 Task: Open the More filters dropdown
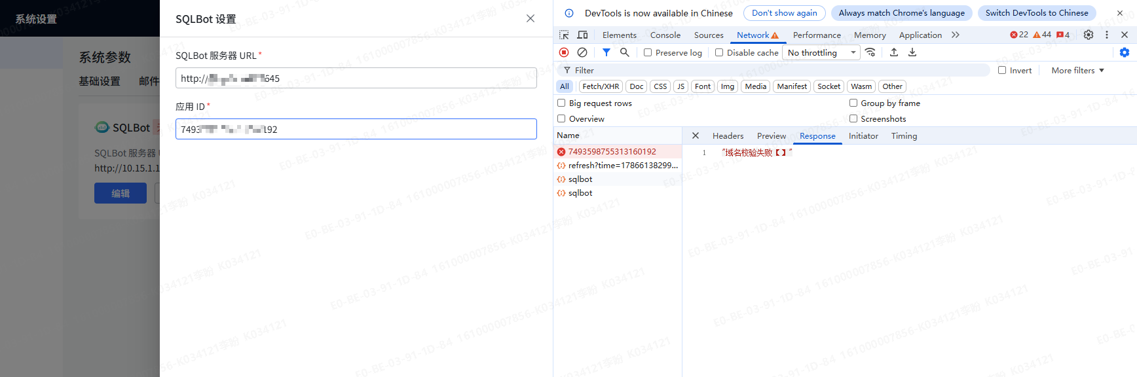[1077, 70]
